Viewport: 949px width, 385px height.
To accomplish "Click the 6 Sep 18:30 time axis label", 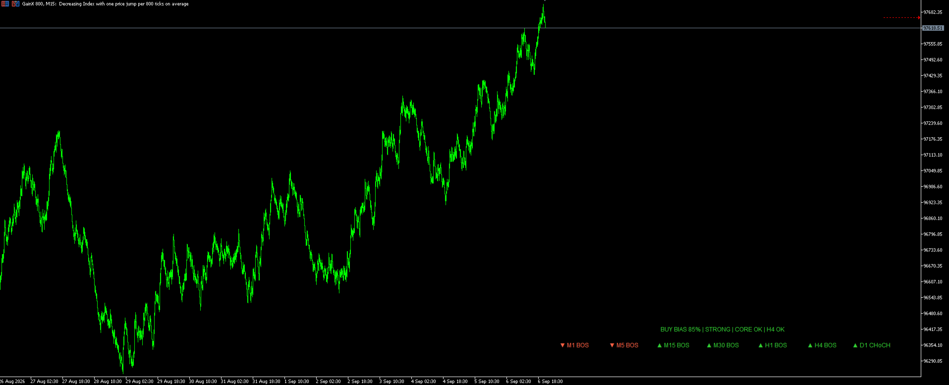I will click(550, 382).
